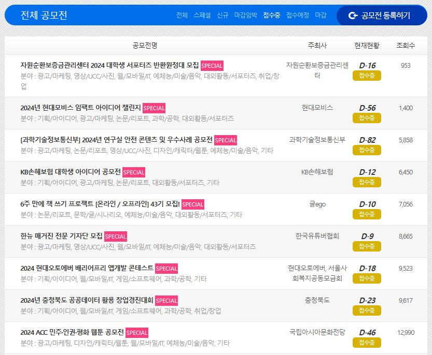Click 접수중 badge under D-12

coord(367,182)
